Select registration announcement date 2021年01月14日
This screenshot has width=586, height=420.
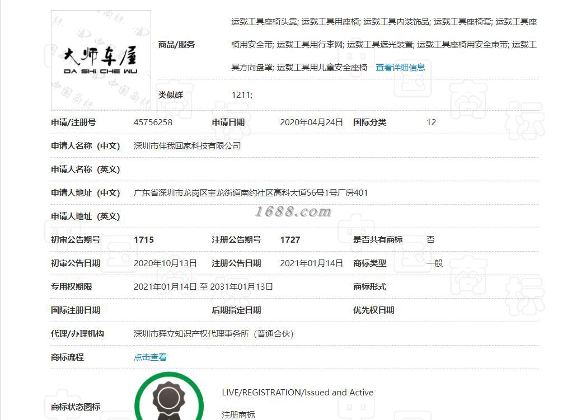click(311, 263)
